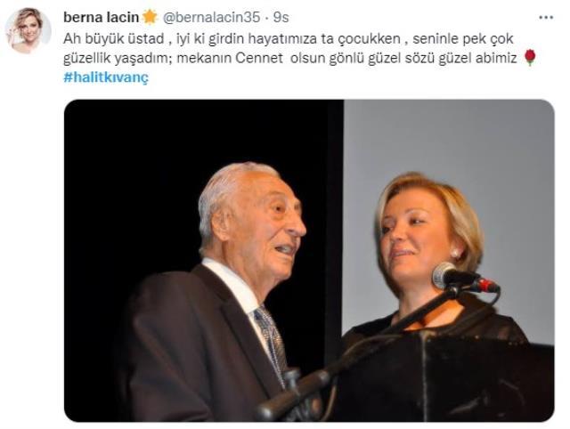Viewport: 570px width, 429px height.
Task: Open the #halitkıvanç hashtag
Action: (106, 77)
